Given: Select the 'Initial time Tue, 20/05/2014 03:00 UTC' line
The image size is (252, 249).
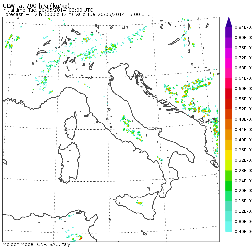Looking at the screenshot, I should click(47, 10).
